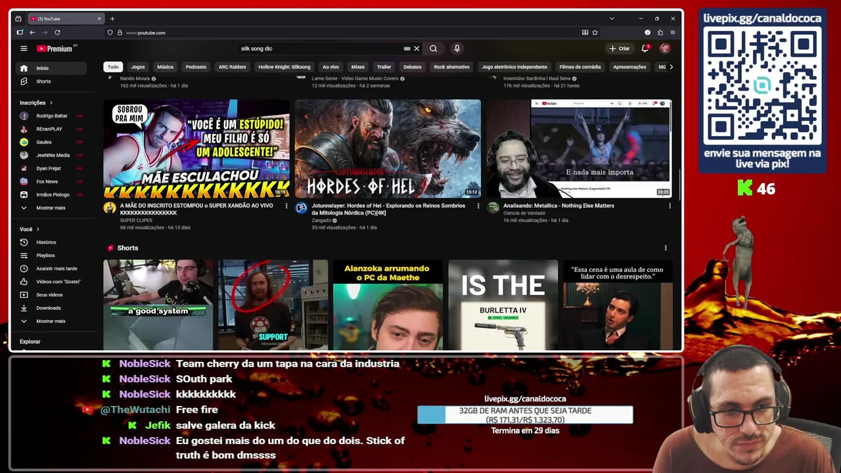Bookmark this page with star icon
This screenshot has width=841, height=473.
tap(595, 32)
